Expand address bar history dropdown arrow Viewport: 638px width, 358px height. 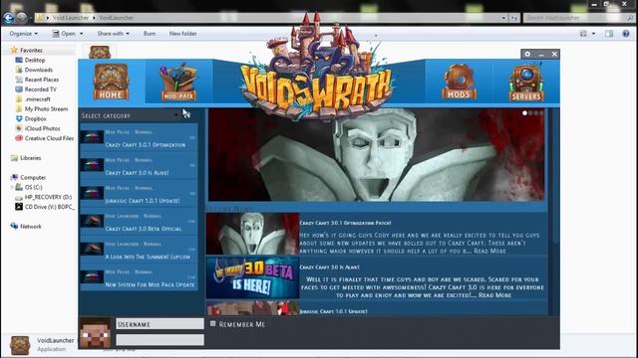tap(503, 18)
